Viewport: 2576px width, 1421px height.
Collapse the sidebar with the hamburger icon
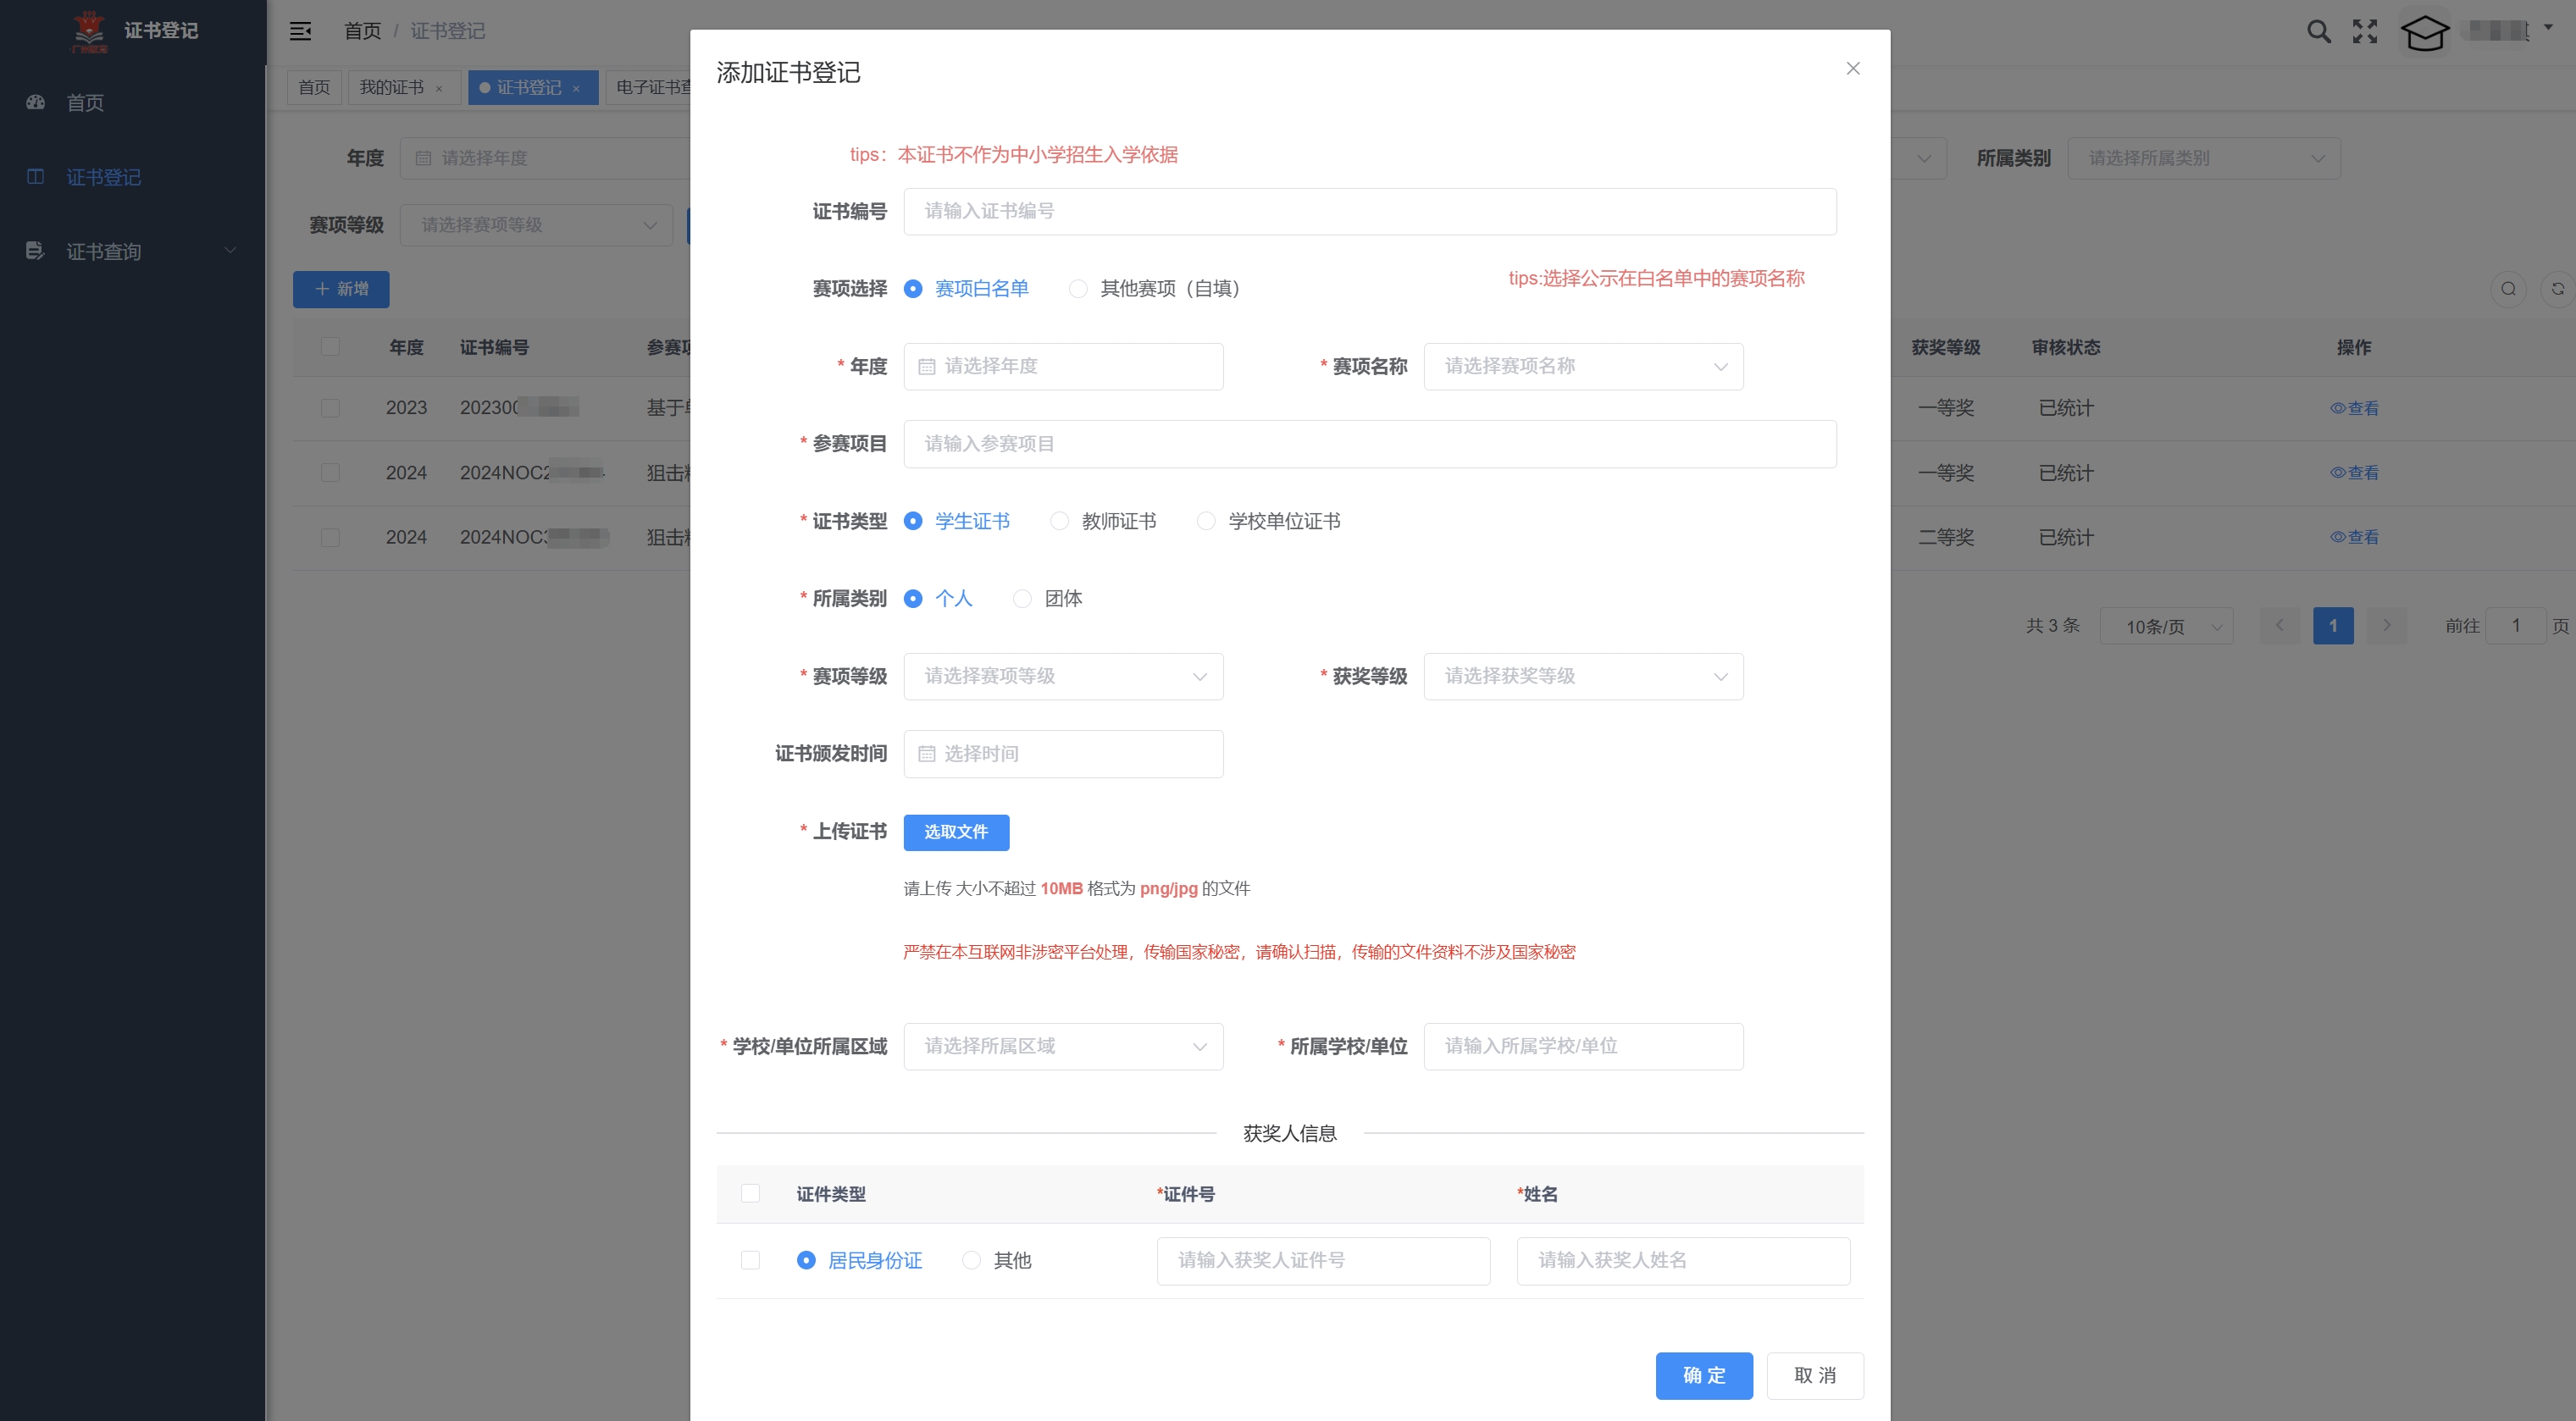click(x=300, y=31)
